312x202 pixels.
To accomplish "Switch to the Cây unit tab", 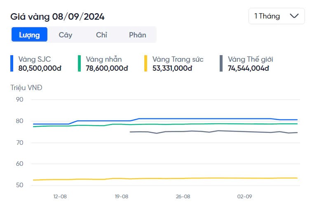I will coord(66,35).
